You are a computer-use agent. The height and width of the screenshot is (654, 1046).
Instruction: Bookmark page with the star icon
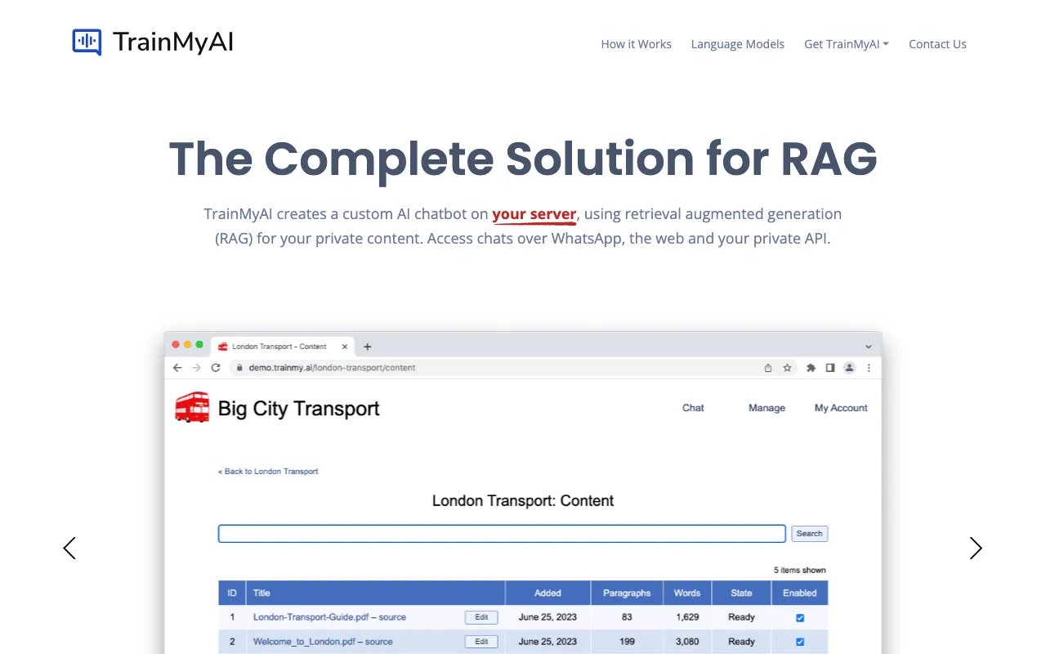point(787,368)
